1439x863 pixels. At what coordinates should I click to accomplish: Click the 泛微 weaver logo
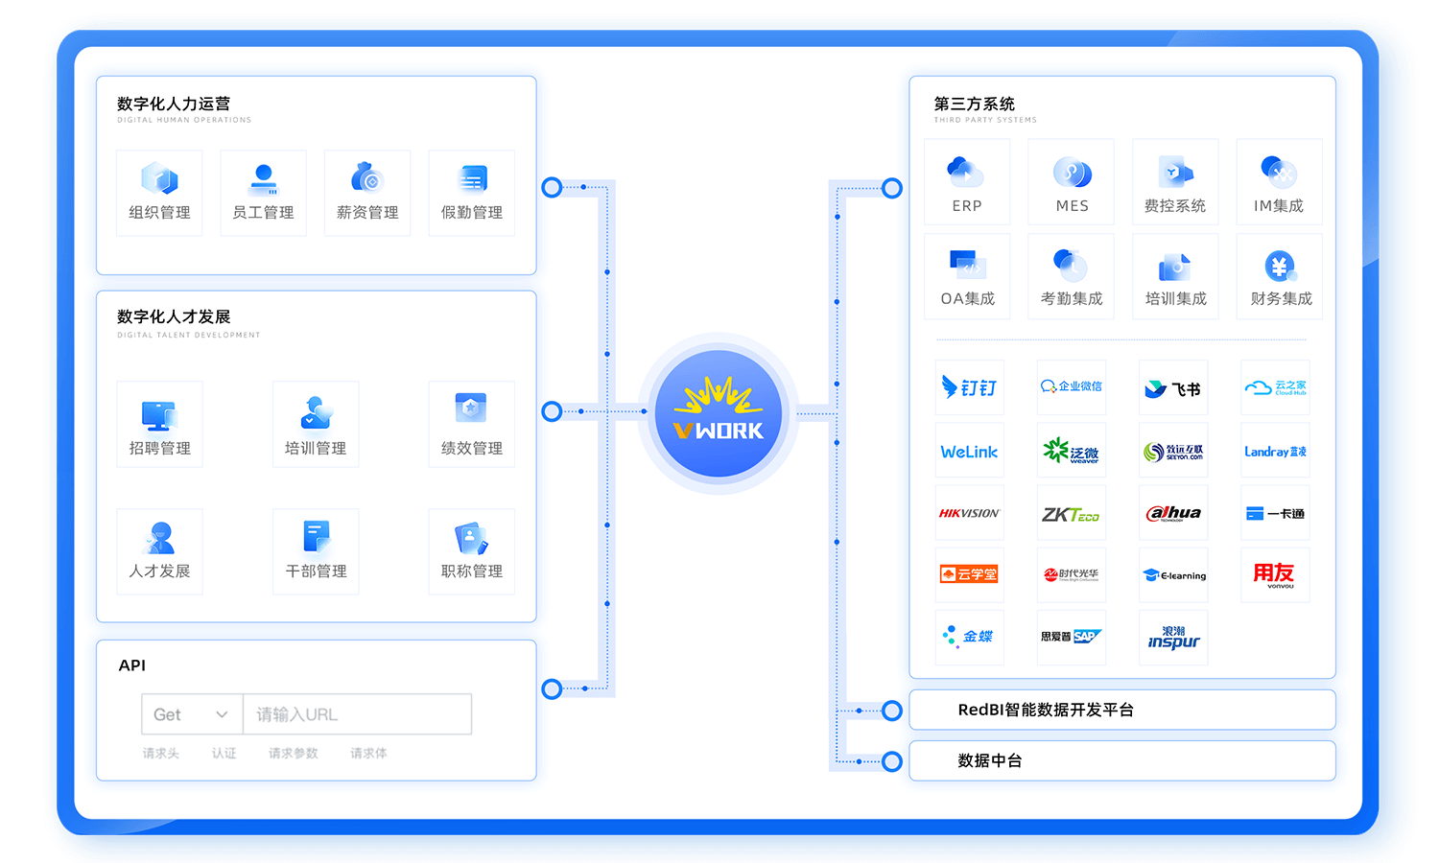pyautogui.click(x=1072, y=451)
